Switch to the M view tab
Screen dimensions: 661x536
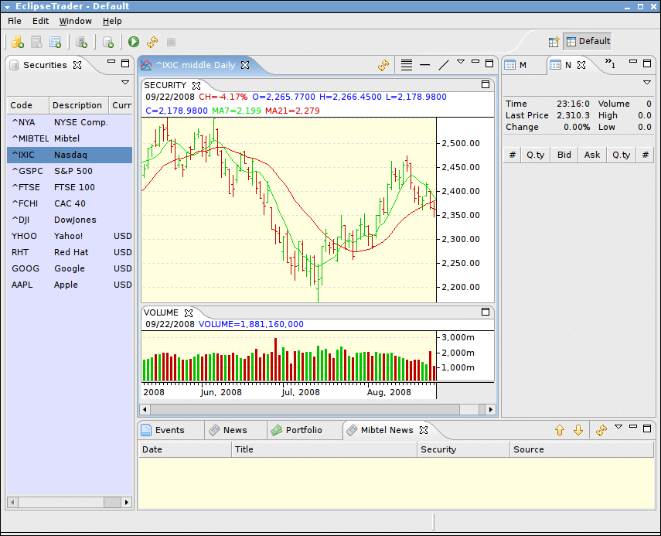pos(523,65)
